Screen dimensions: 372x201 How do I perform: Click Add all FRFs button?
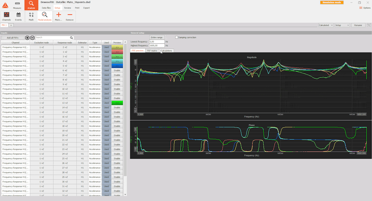point(13,38)
